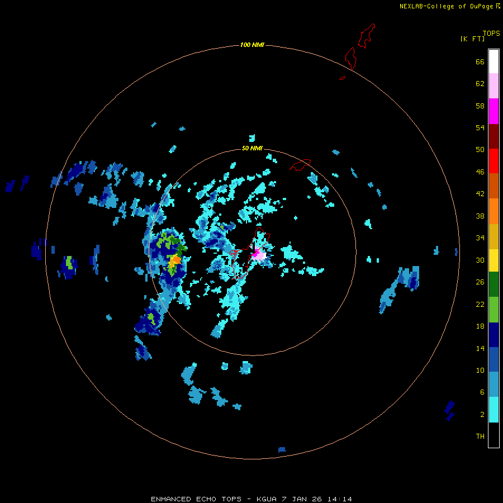This screenshot has width=503, height=503.
Task: Click the legend value 6
Action: click(482, 392)
